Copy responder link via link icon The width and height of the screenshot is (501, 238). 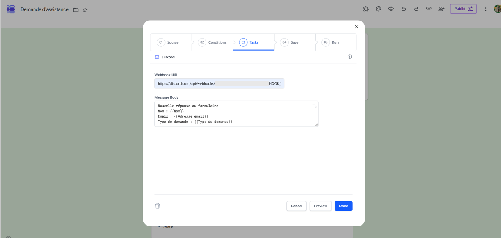(x=429, y=9)
